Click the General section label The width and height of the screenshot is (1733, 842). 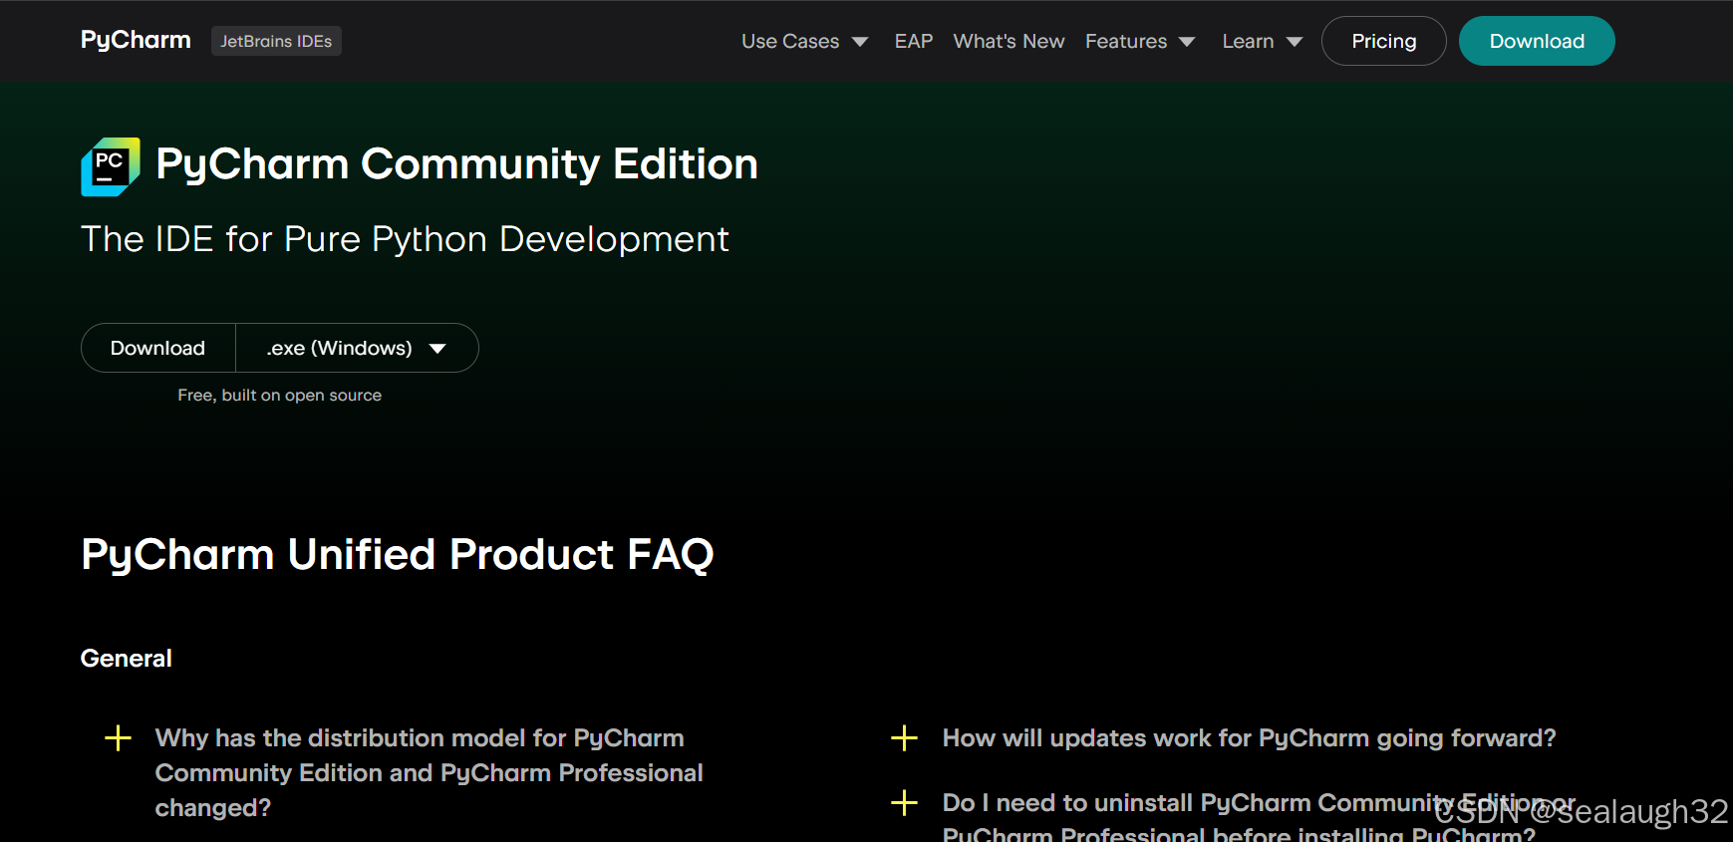tap(127, 659)
